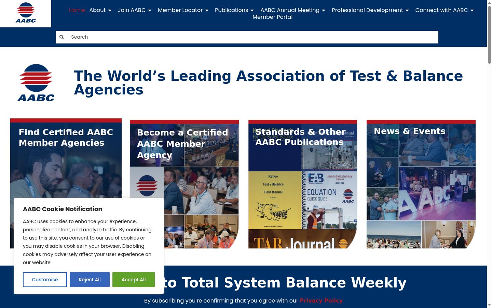Viewport: 492px width, 308px height.
Task: Click the Customise cookie button
Action: tap(45, 280)
